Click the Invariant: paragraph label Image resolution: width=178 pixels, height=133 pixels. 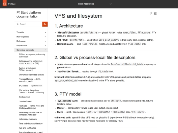click(x=59, y=77)
